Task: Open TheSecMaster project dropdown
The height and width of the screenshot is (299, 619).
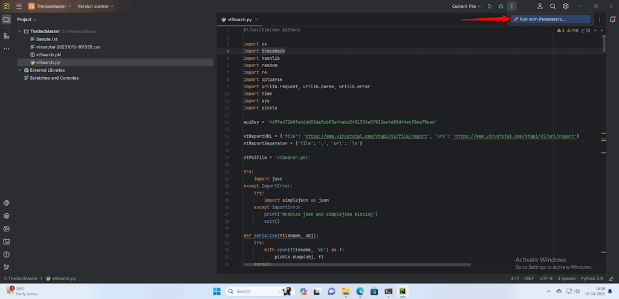Action: 50,6
